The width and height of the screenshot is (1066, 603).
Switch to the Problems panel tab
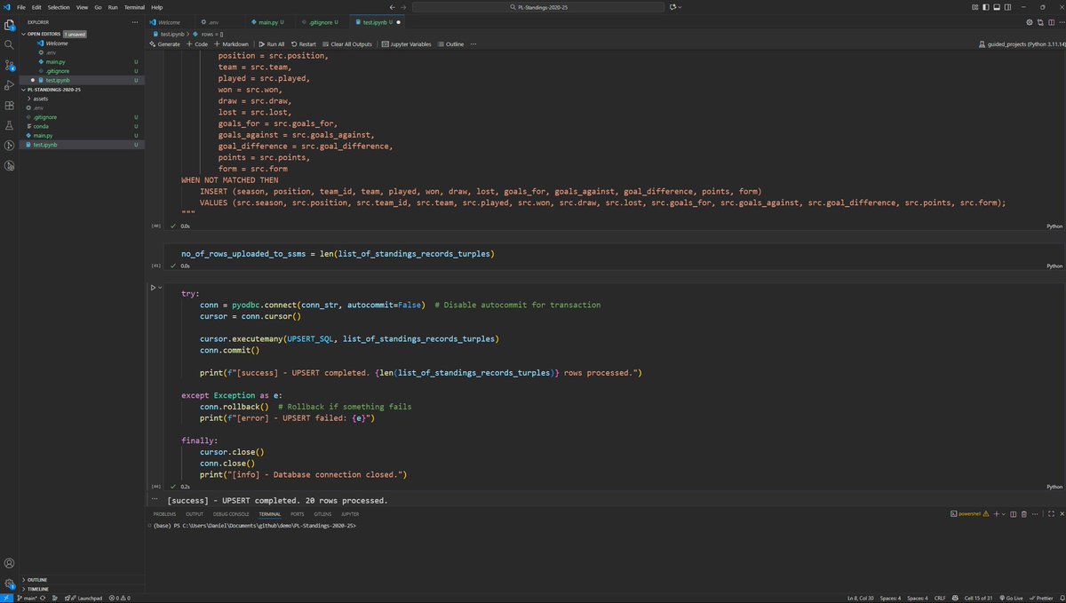tap(164, 513)
